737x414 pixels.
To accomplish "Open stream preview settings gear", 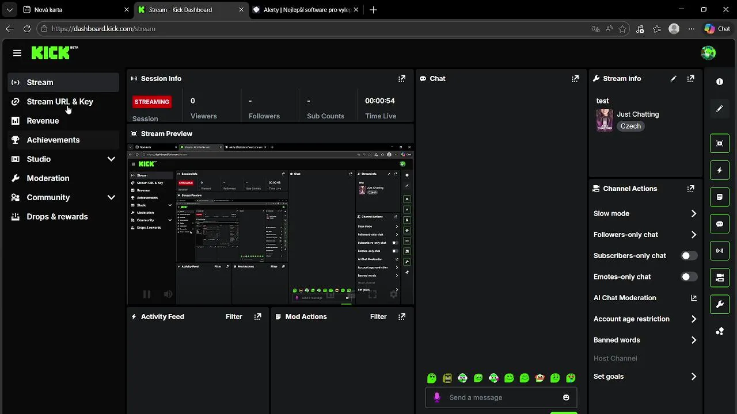I will click(394, 294).
